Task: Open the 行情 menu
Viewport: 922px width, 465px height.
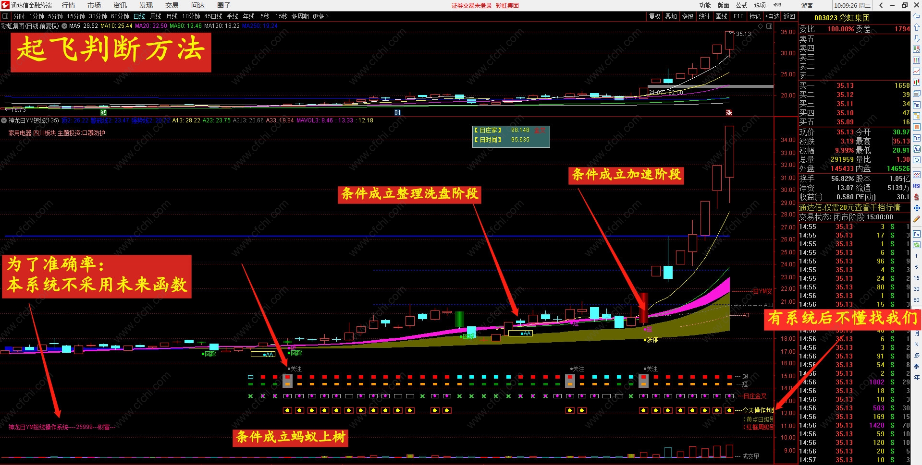Action: [x=68, y=5]
